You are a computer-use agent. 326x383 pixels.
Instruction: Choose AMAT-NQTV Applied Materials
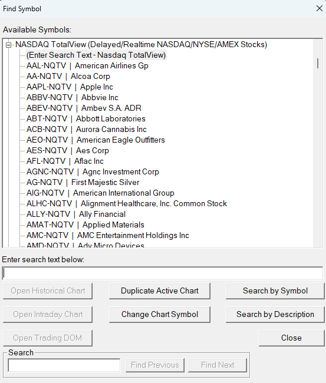click(x=85, y=224)
